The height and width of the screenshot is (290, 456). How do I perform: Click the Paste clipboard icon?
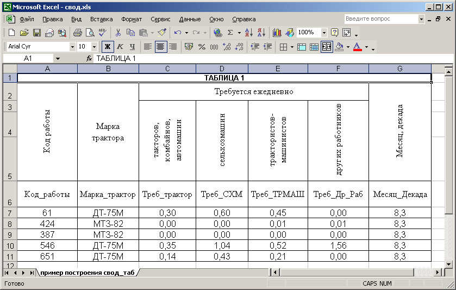coord(143,33)
